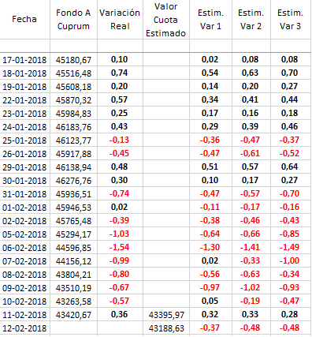Screen dimensions: 312x337
Task: Click the date cell 17-01-2018
Action: click(24, 60)
